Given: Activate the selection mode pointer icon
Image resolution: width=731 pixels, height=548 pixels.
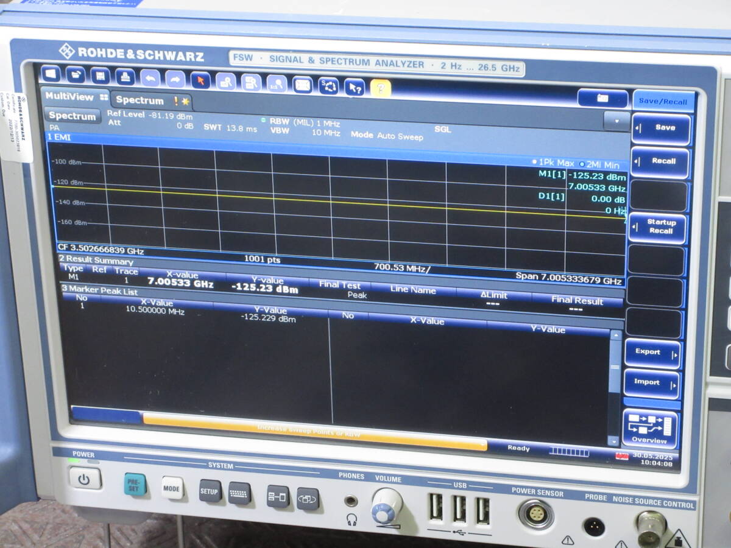Looking at the screenshot, I should click(x=200, y=80).
